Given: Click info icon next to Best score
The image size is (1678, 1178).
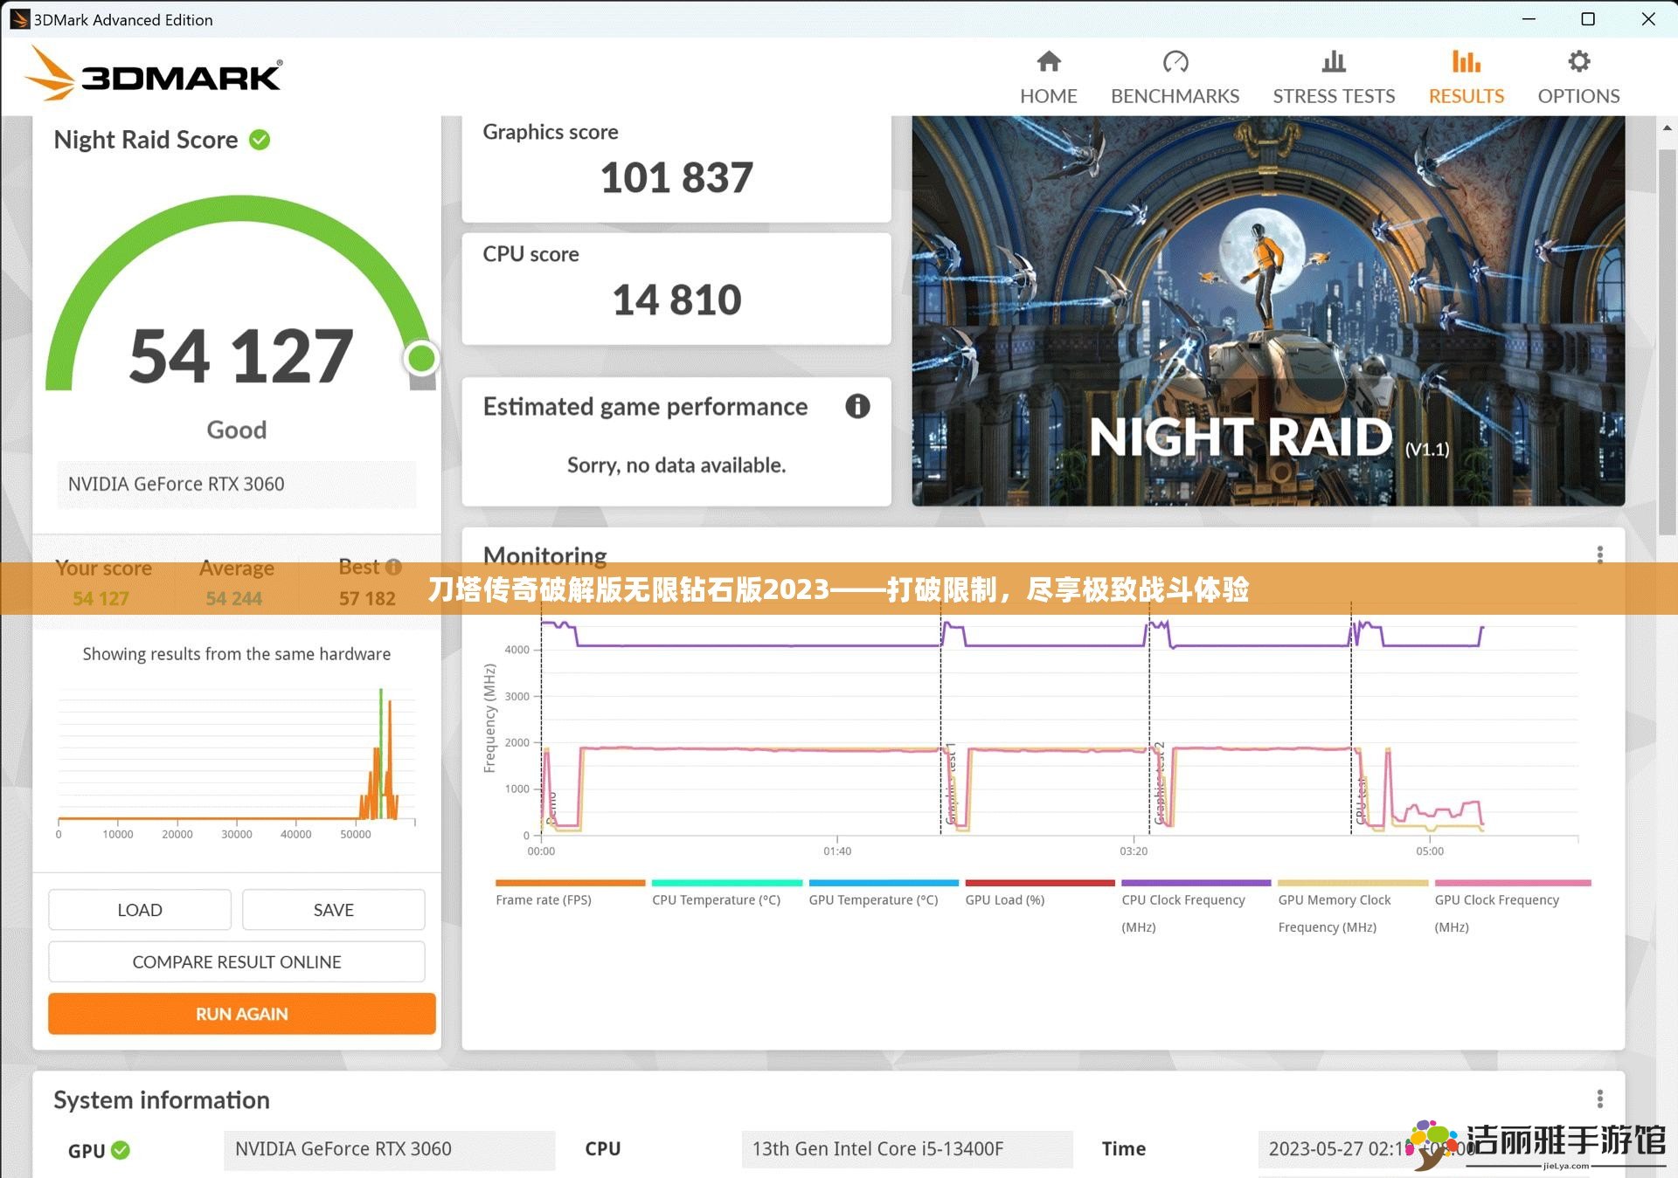Looking at the screenshot, I should (x=393, y=567).
